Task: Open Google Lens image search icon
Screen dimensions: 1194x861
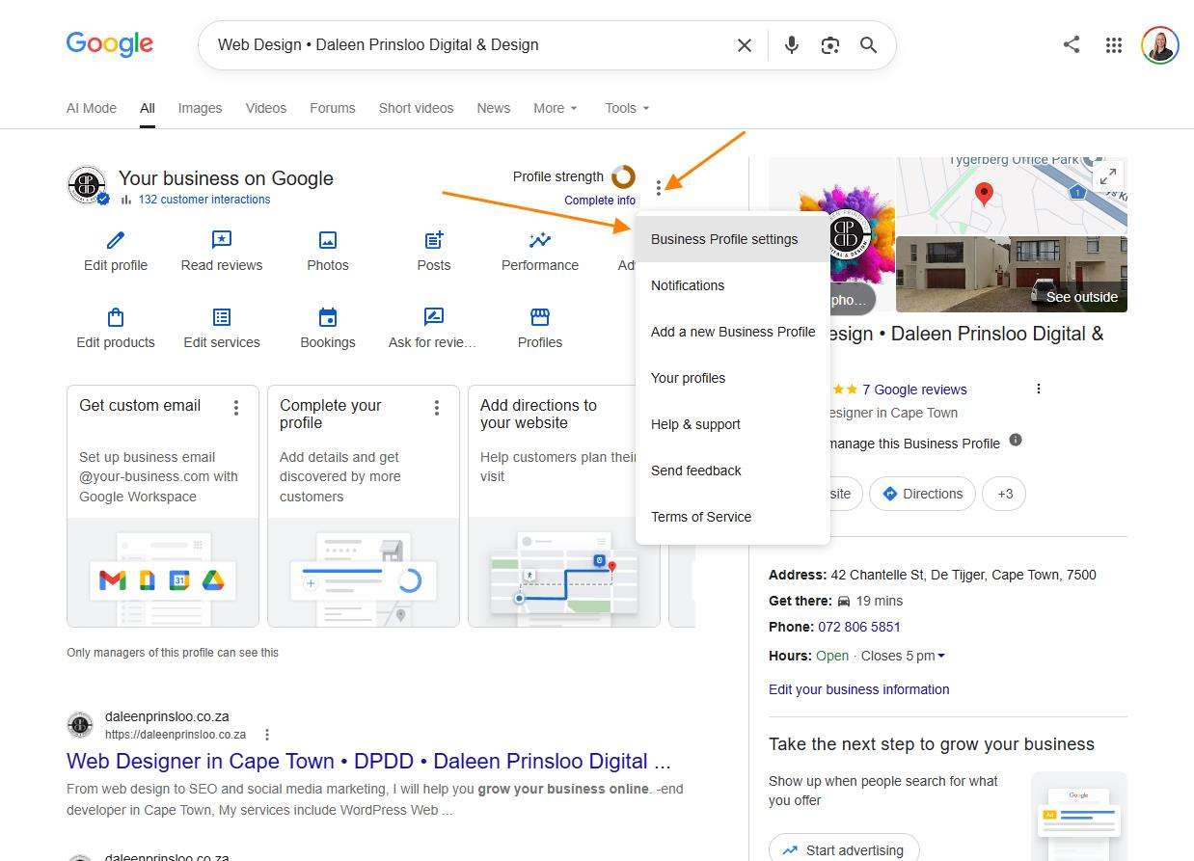Action: (829, 45)
